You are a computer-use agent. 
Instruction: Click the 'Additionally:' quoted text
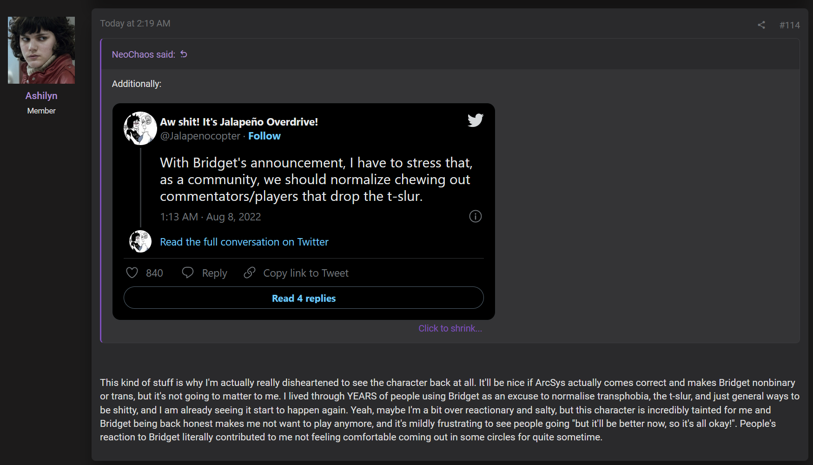click(137, 84)
